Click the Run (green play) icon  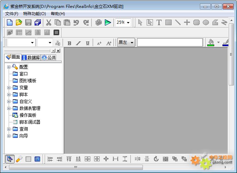(108, 22)
